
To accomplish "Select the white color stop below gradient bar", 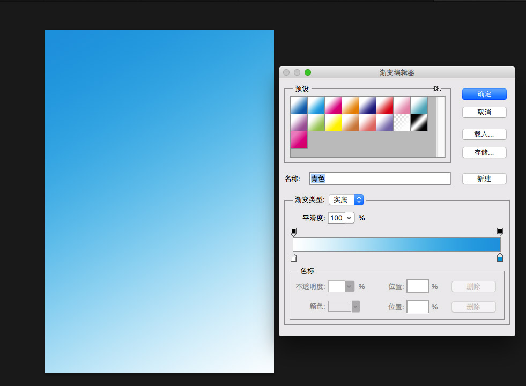I will [x=293, y=257].
